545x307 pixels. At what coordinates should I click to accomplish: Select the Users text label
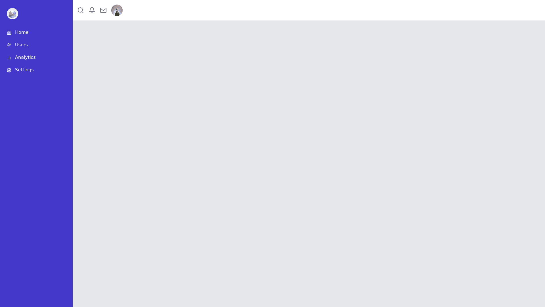pyautogui.click(x=21, y=45)
